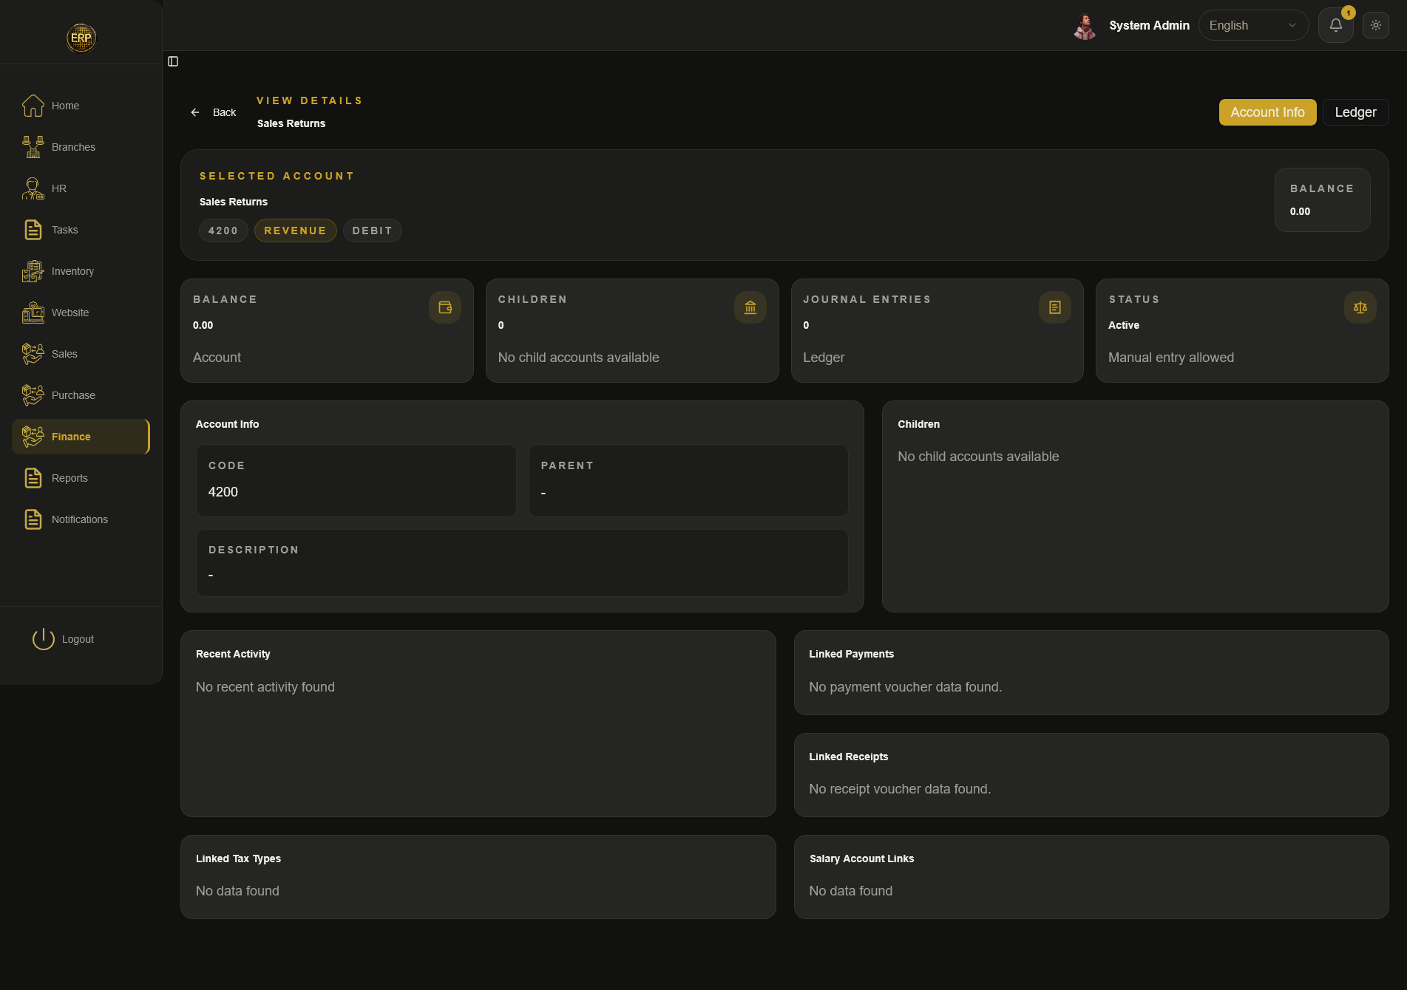Image resolution: width=1407 pixels, height=990 pixels.
Task: Click the 'VIEW DETAILS' heading
Action: click(x=310, y=100)
